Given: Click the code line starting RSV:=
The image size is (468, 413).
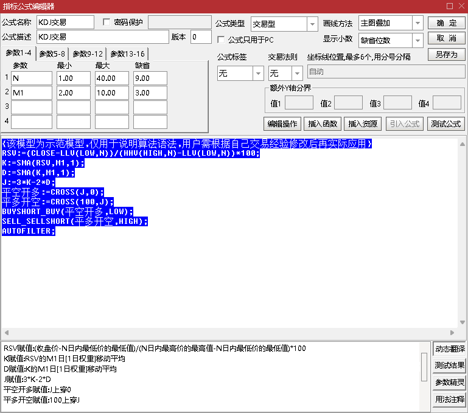Looking at the screenshot, I should click(131, 153).
